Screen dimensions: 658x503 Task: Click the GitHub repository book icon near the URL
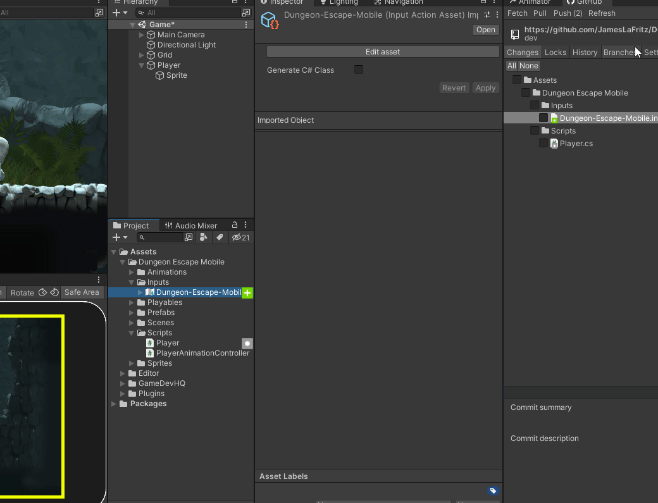514,34
